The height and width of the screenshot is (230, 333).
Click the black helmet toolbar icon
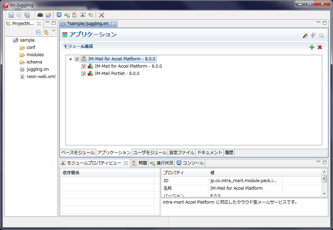[x=40, y=15]
